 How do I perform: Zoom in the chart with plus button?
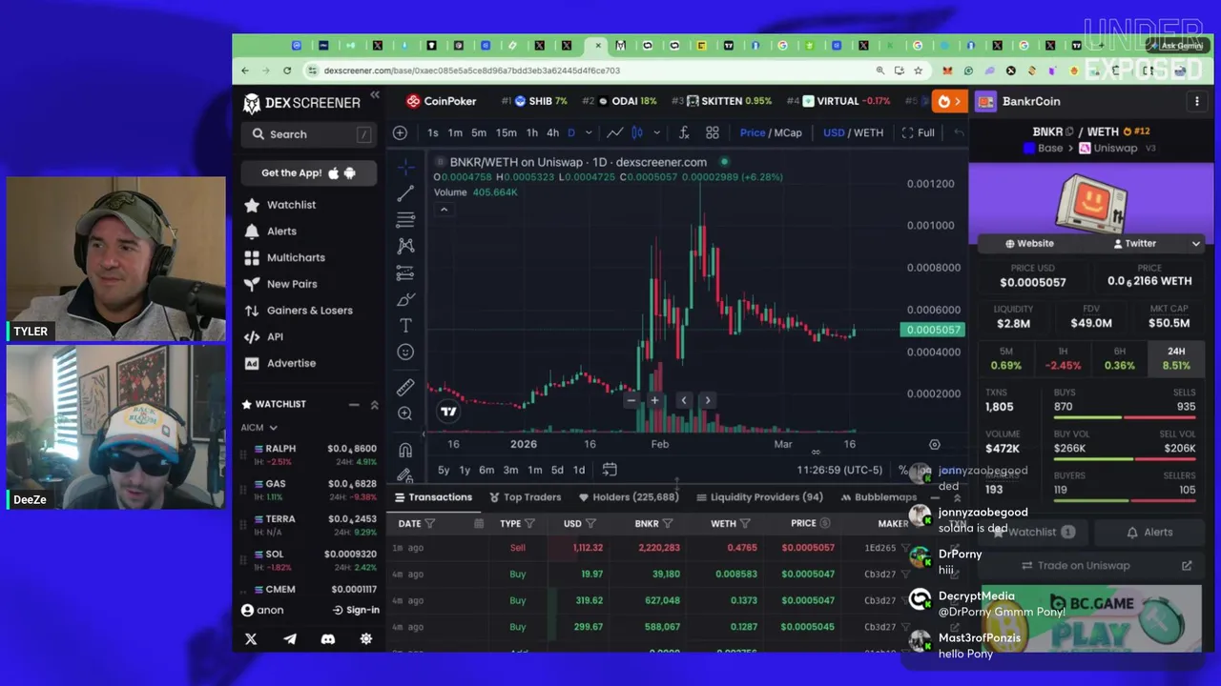pyautogui.click(x=654, y=400)
